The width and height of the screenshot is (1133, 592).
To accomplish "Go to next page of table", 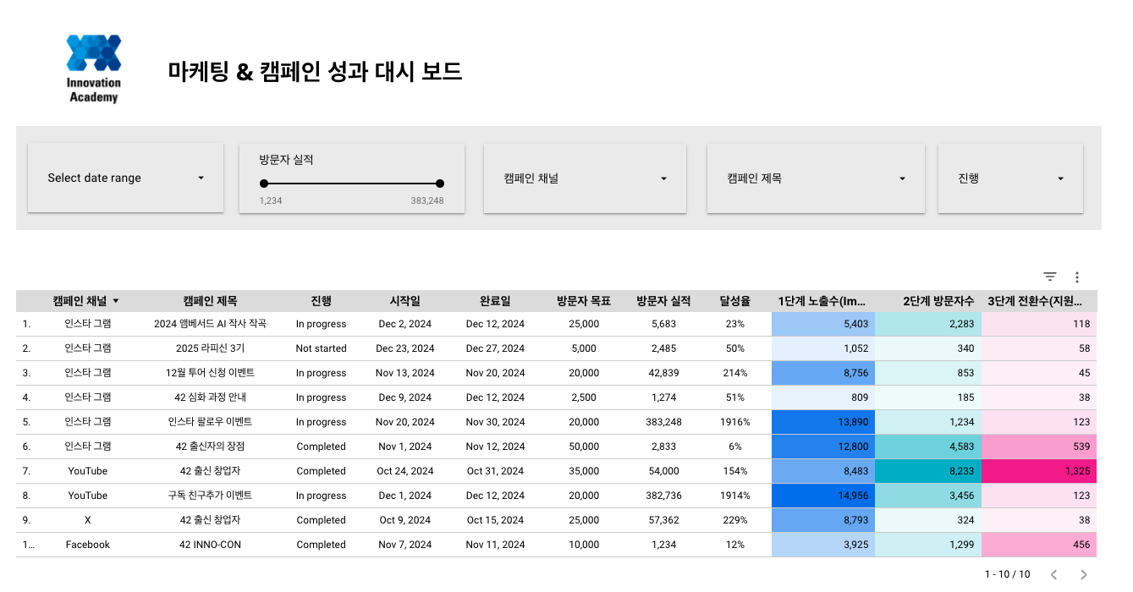I will click(1083, 574).
